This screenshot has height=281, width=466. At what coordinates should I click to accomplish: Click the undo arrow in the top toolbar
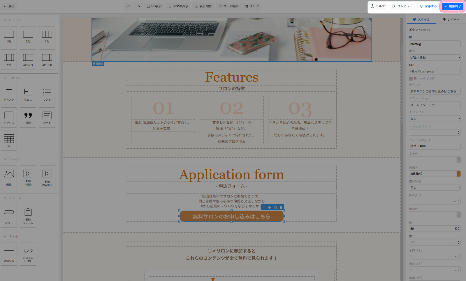128,6
